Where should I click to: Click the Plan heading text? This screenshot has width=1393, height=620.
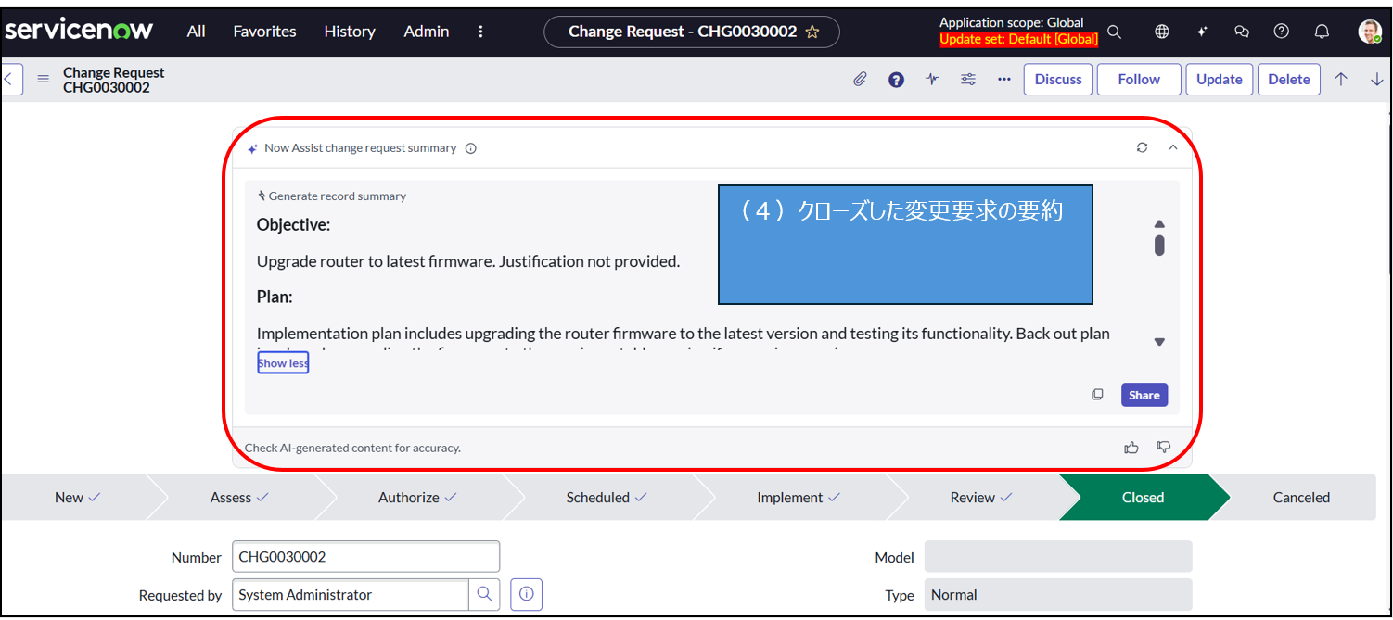point(275,297)
